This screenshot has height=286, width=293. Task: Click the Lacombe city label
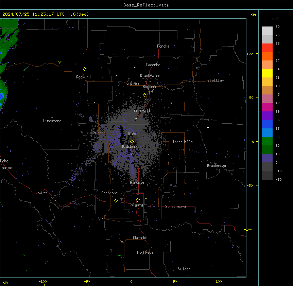pos(153,65)
